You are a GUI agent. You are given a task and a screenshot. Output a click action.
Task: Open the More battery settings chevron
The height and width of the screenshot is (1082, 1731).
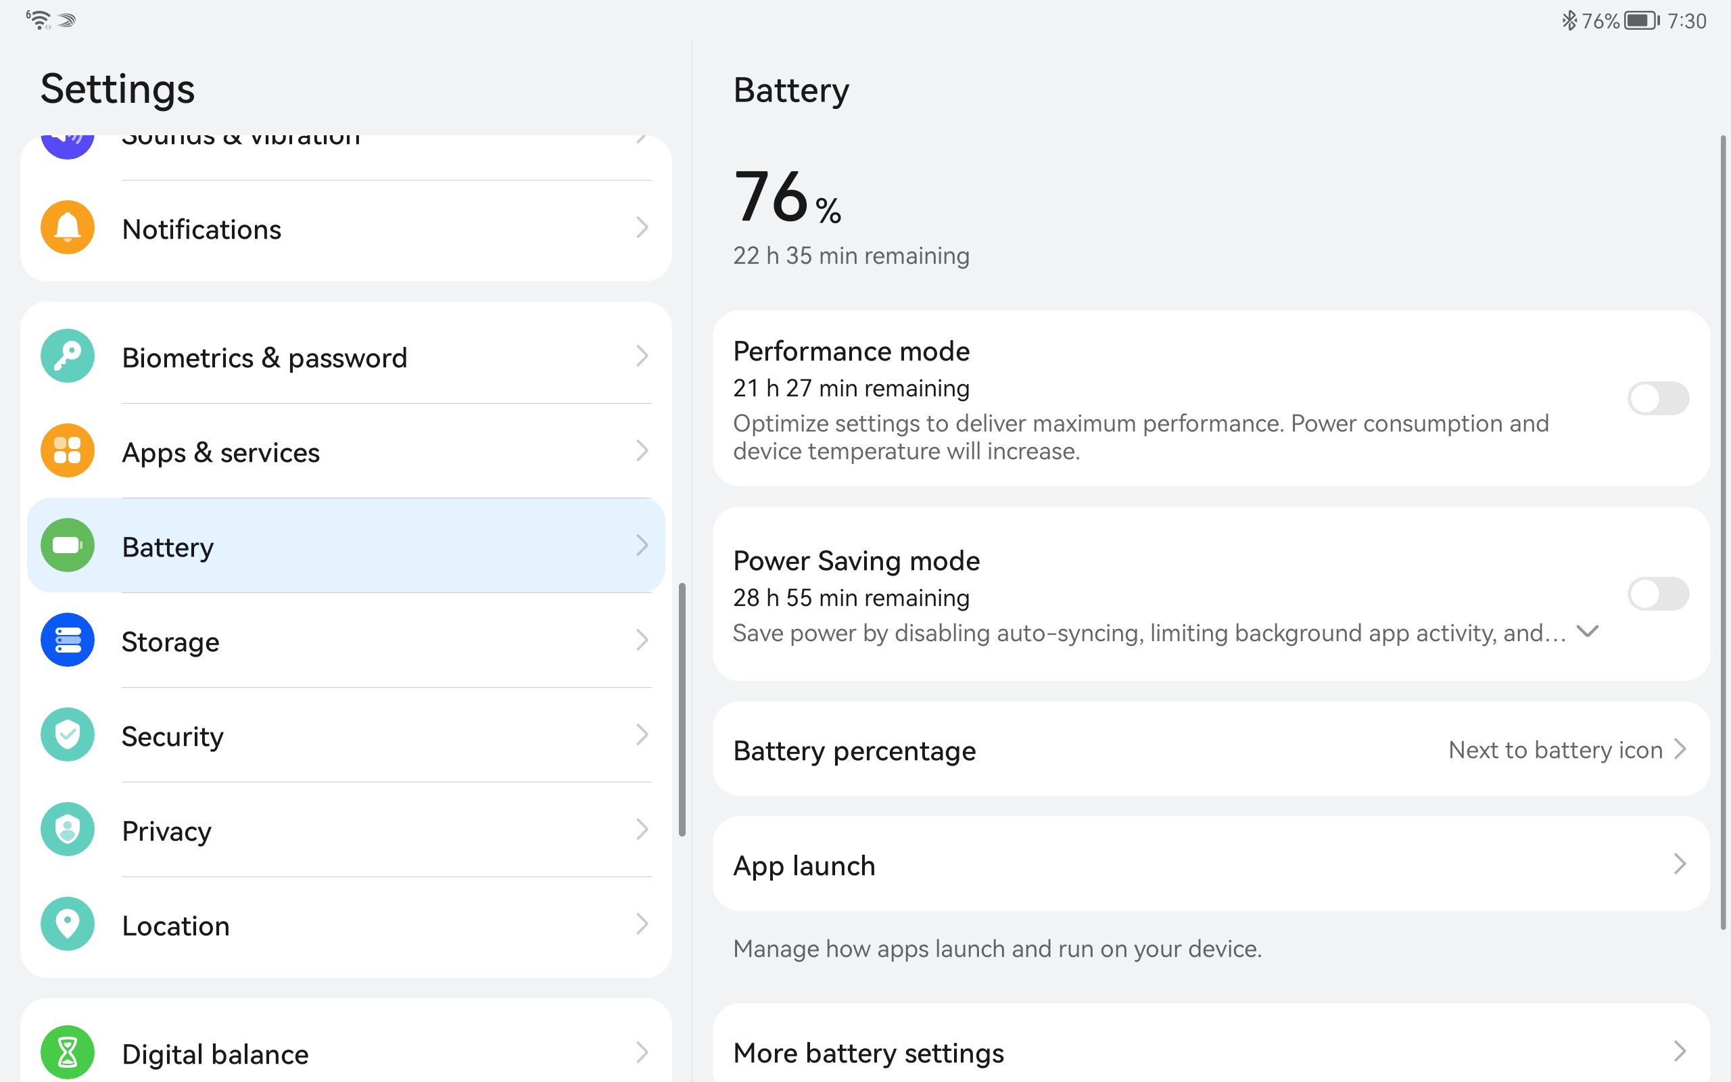(1680, 1051)
